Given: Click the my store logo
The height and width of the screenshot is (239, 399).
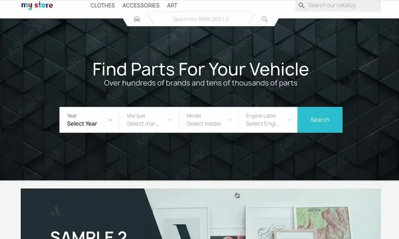Looking at the screenshot, I should 37,5.
